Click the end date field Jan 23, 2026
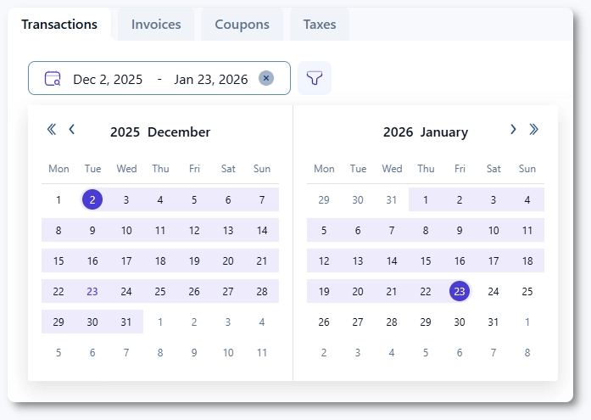 click(x=210, y=79)
